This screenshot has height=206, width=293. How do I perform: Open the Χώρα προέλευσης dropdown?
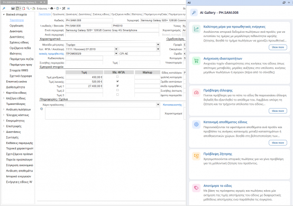[158, 105]
